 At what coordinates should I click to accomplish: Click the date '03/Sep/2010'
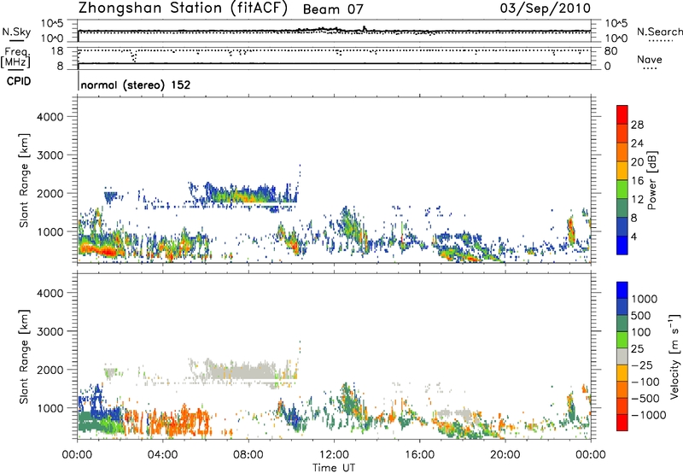tap(546, 9)
